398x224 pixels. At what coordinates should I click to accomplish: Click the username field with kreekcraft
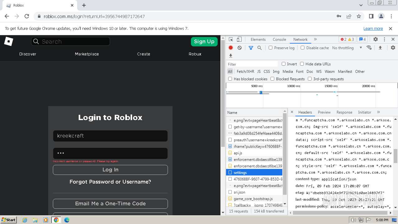pos(110,136)
